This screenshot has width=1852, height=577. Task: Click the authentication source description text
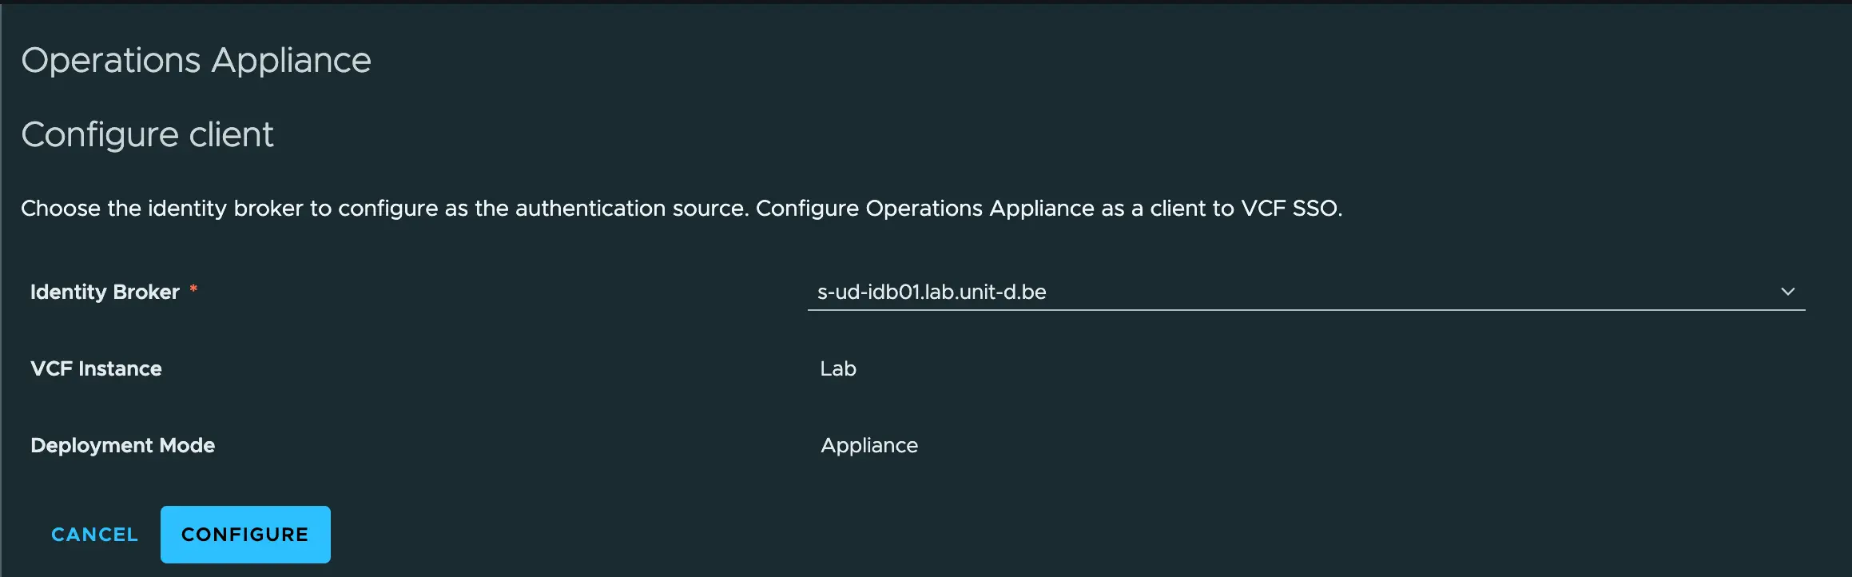pyautogui.click(x=681, y=208)
